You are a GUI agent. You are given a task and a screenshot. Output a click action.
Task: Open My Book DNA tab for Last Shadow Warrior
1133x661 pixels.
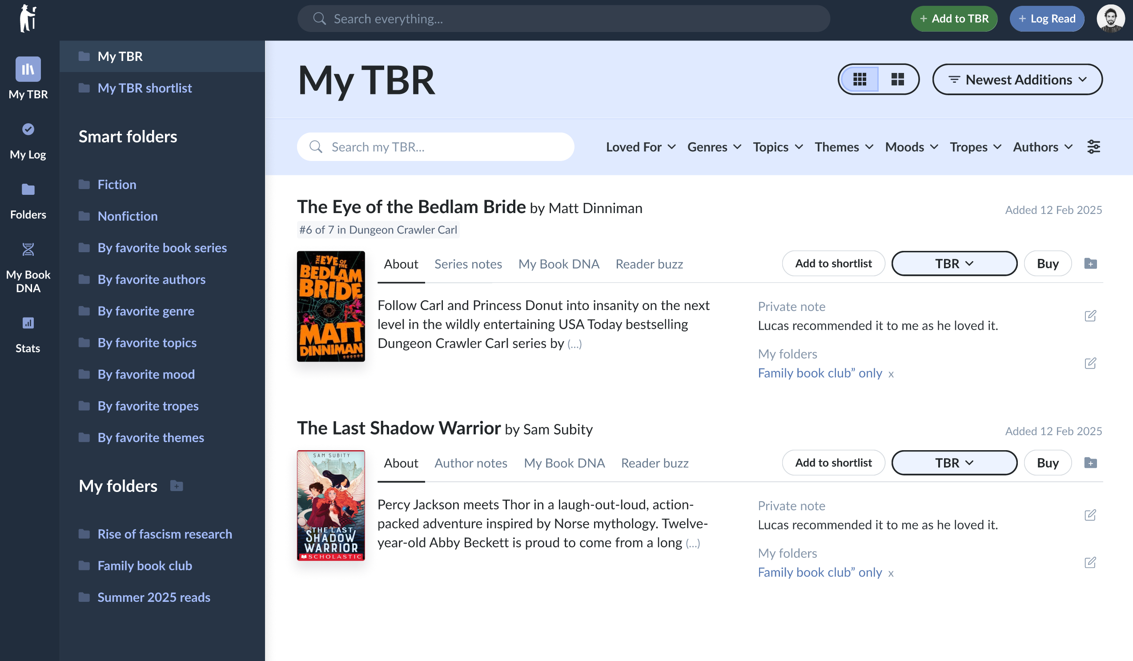(564, 463)
